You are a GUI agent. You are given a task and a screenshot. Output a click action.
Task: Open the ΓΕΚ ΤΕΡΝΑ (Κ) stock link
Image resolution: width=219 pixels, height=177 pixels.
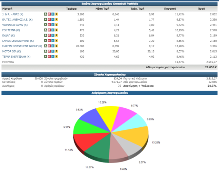coord(11,30)
